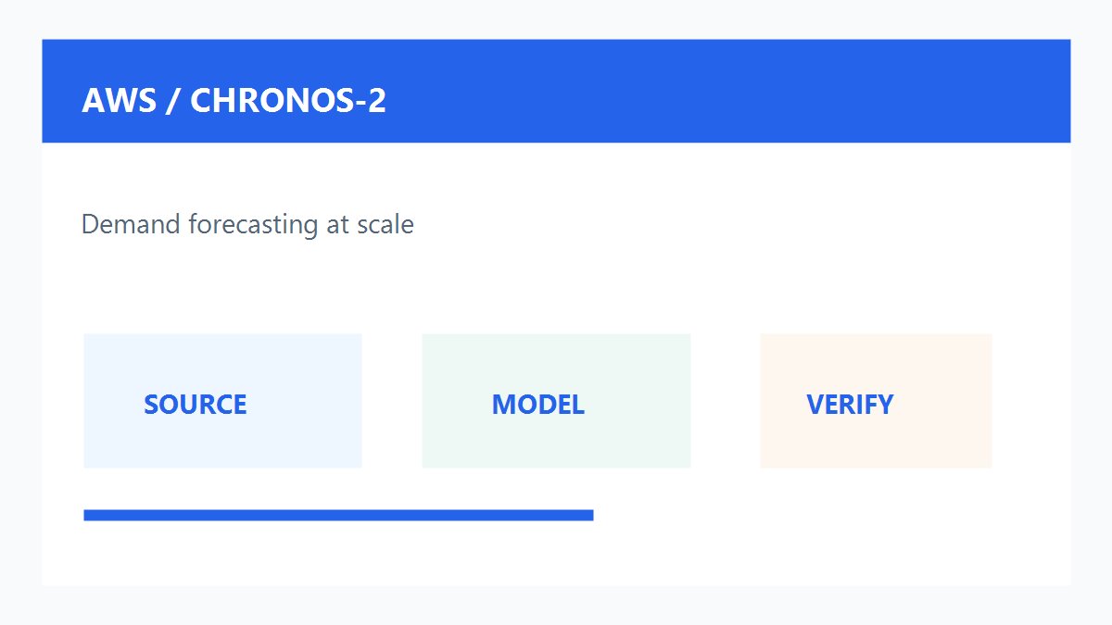Click the left start of the progress bar
This screenshot has width=1112, height=625.
[88, 515]
